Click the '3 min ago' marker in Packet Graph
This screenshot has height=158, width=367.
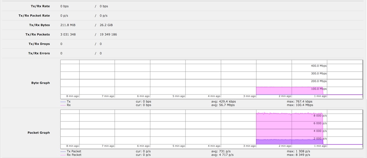tap(249, 146)
